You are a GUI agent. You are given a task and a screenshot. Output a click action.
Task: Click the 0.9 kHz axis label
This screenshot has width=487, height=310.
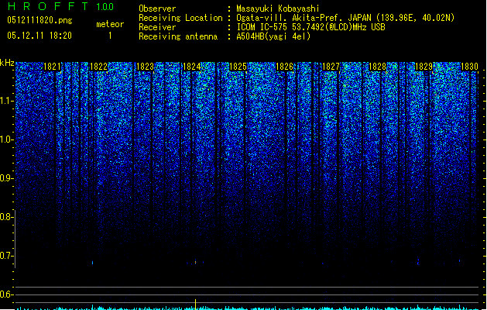[x=6, y=178]
